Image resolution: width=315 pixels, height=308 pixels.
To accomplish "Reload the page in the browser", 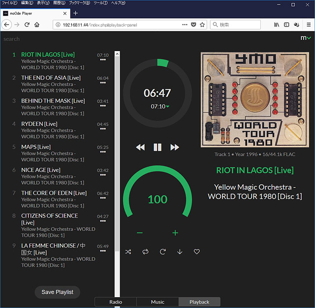I will tap(27, 25).
